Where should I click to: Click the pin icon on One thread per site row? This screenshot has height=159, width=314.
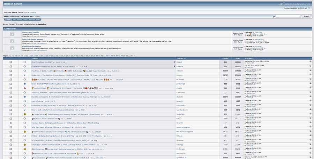pyautogui.click(x=174, y=62)
